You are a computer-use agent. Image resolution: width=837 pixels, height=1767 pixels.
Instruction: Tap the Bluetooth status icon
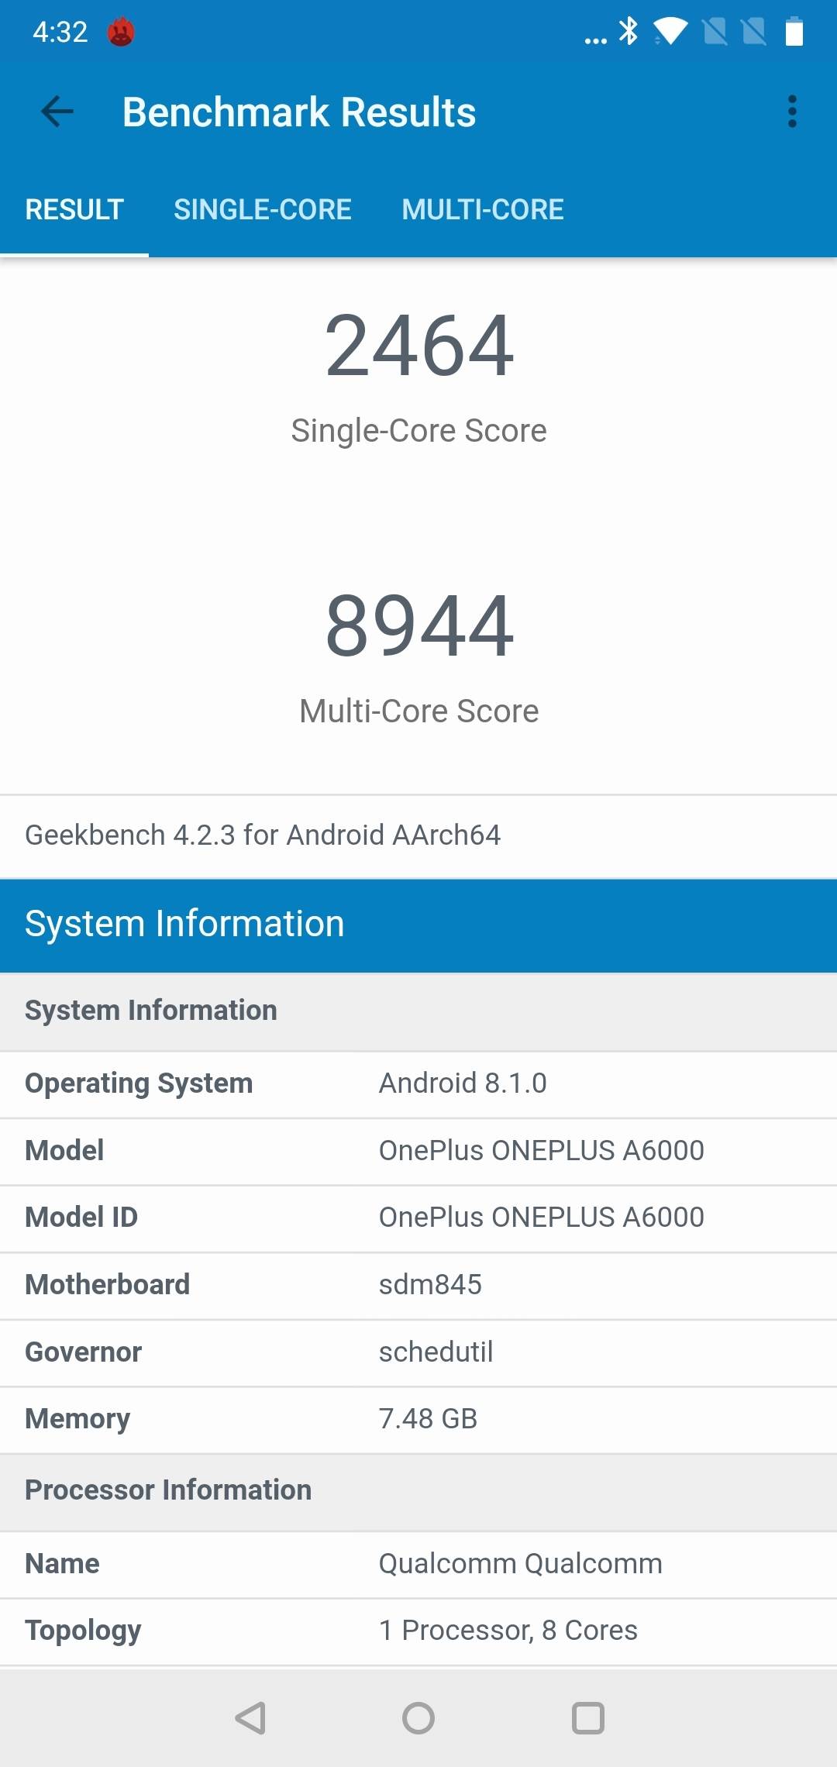point(629,31)
